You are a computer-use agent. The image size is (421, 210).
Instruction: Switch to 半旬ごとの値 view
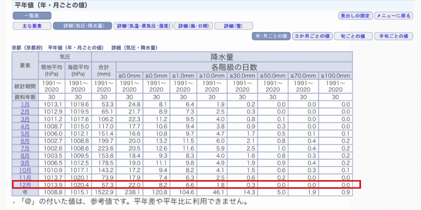point(393,36)
